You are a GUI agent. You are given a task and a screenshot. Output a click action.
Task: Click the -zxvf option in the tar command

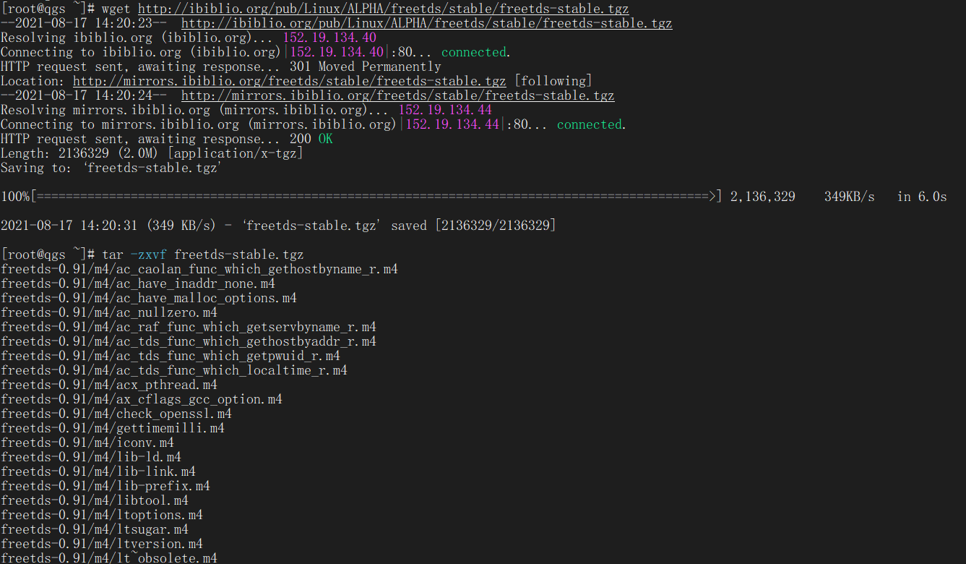[149, 255]
